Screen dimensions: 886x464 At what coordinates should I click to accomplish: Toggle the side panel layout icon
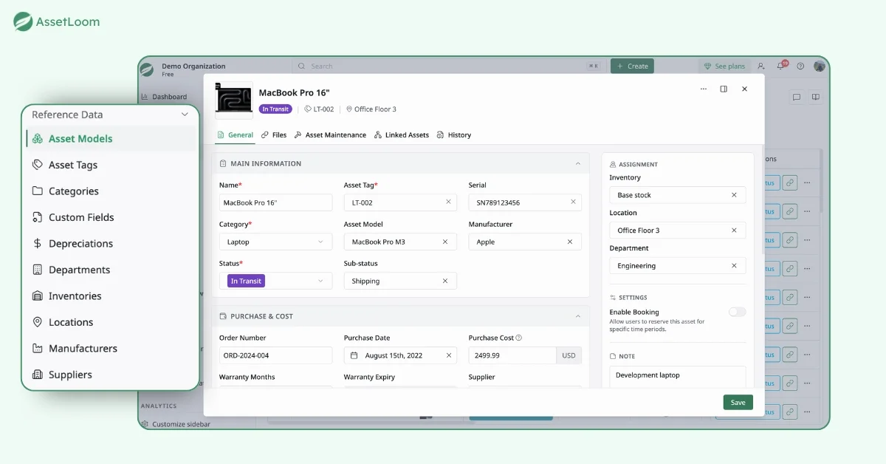[x=724, y=89]
